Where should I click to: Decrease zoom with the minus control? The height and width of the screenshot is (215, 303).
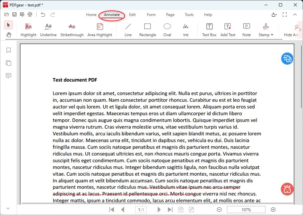click(x=219, y=210)
